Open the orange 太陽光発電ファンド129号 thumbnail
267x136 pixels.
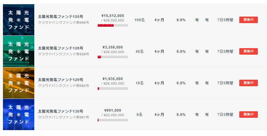[x=19, y=83]
